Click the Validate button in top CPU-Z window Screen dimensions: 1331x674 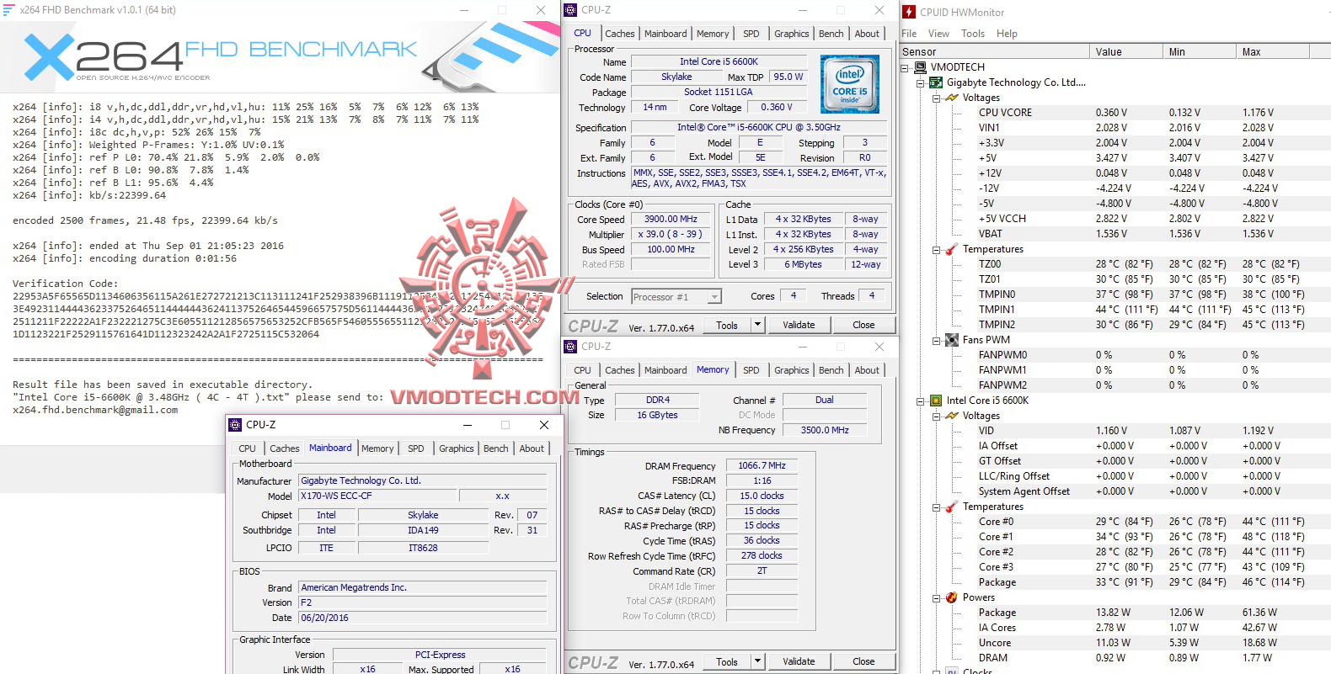[799, 325]
